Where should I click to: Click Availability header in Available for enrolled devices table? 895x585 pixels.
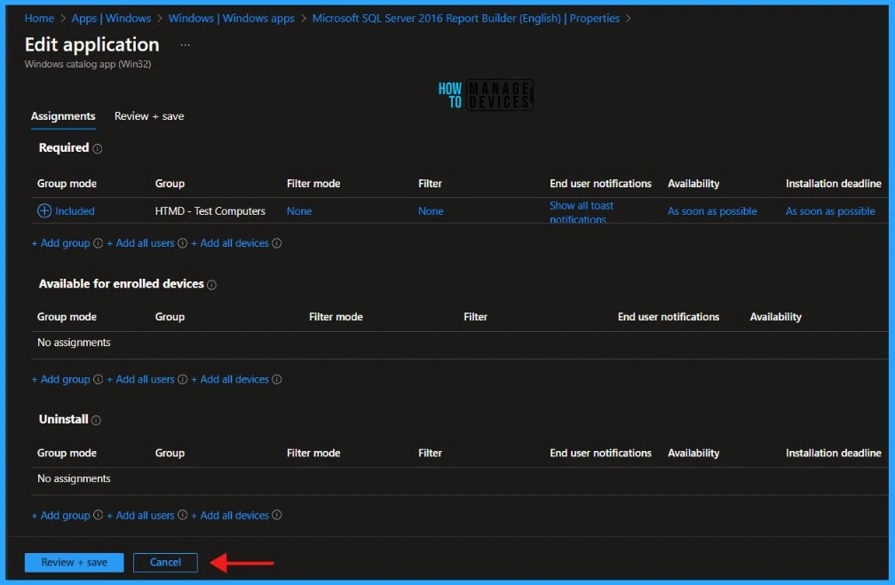coord(776,317)
